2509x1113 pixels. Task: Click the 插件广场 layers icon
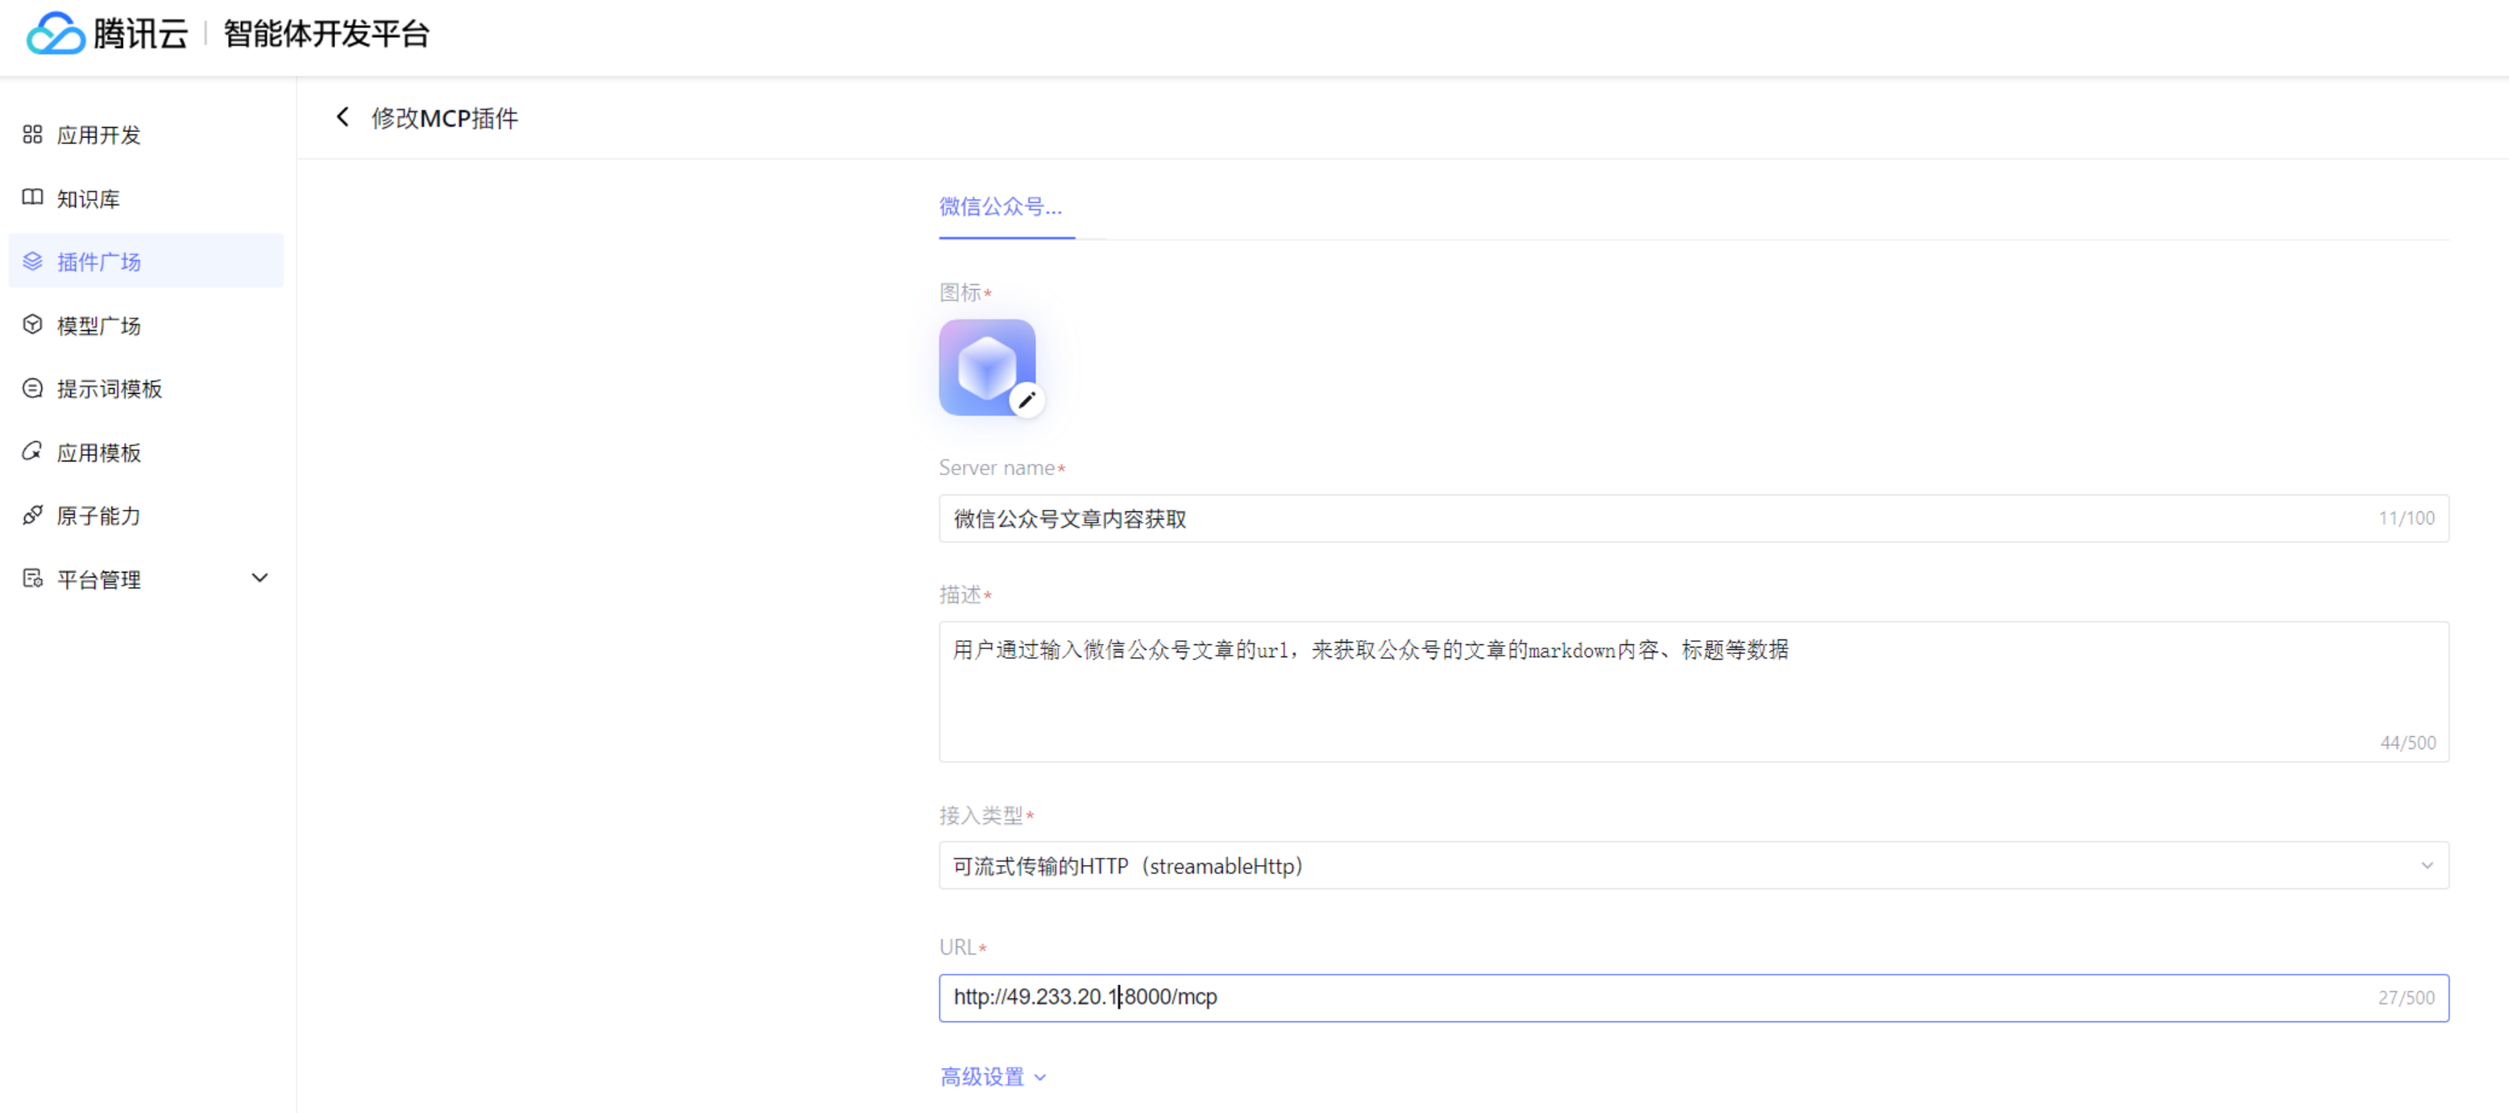33,261
